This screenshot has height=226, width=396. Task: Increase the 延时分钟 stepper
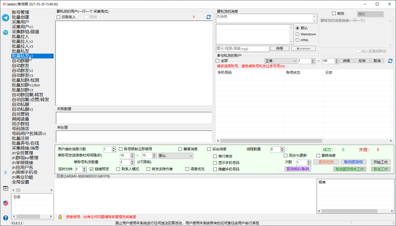84,168
